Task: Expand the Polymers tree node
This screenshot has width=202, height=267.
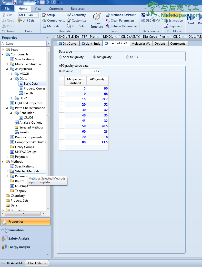Action: [7, 157]
